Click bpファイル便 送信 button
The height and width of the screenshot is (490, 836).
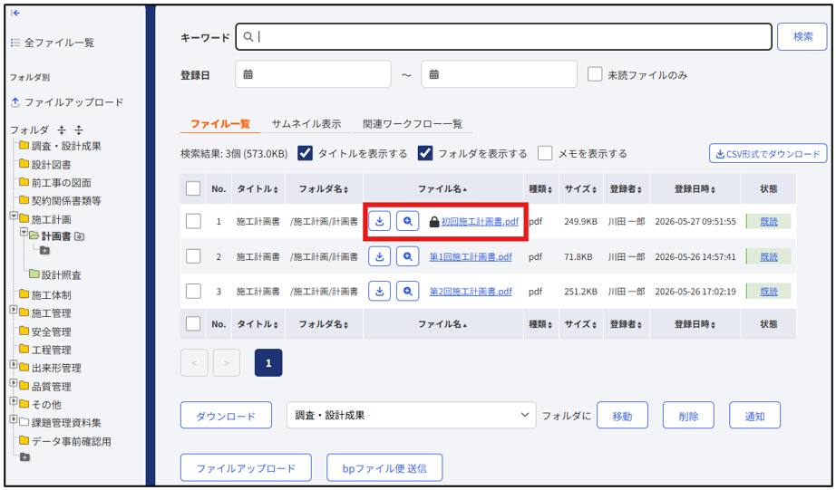click(x=384, y=467)
